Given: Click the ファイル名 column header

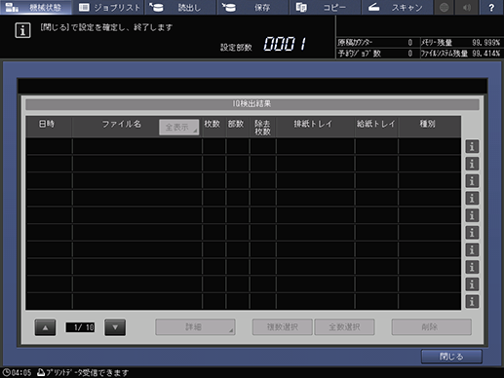Looking at the screenshot, I should [122, 124].
